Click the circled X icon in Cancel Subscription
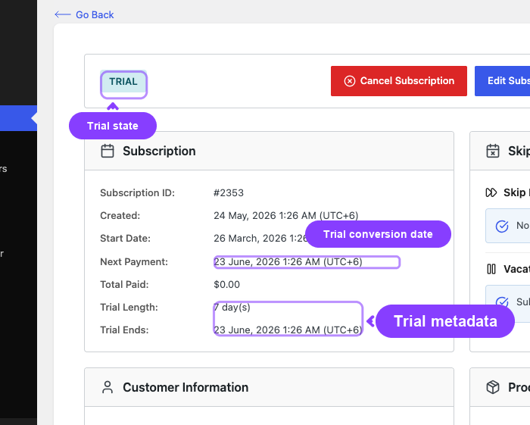The image size is (530, 425). pyautogui.click(x=350, y=81)
